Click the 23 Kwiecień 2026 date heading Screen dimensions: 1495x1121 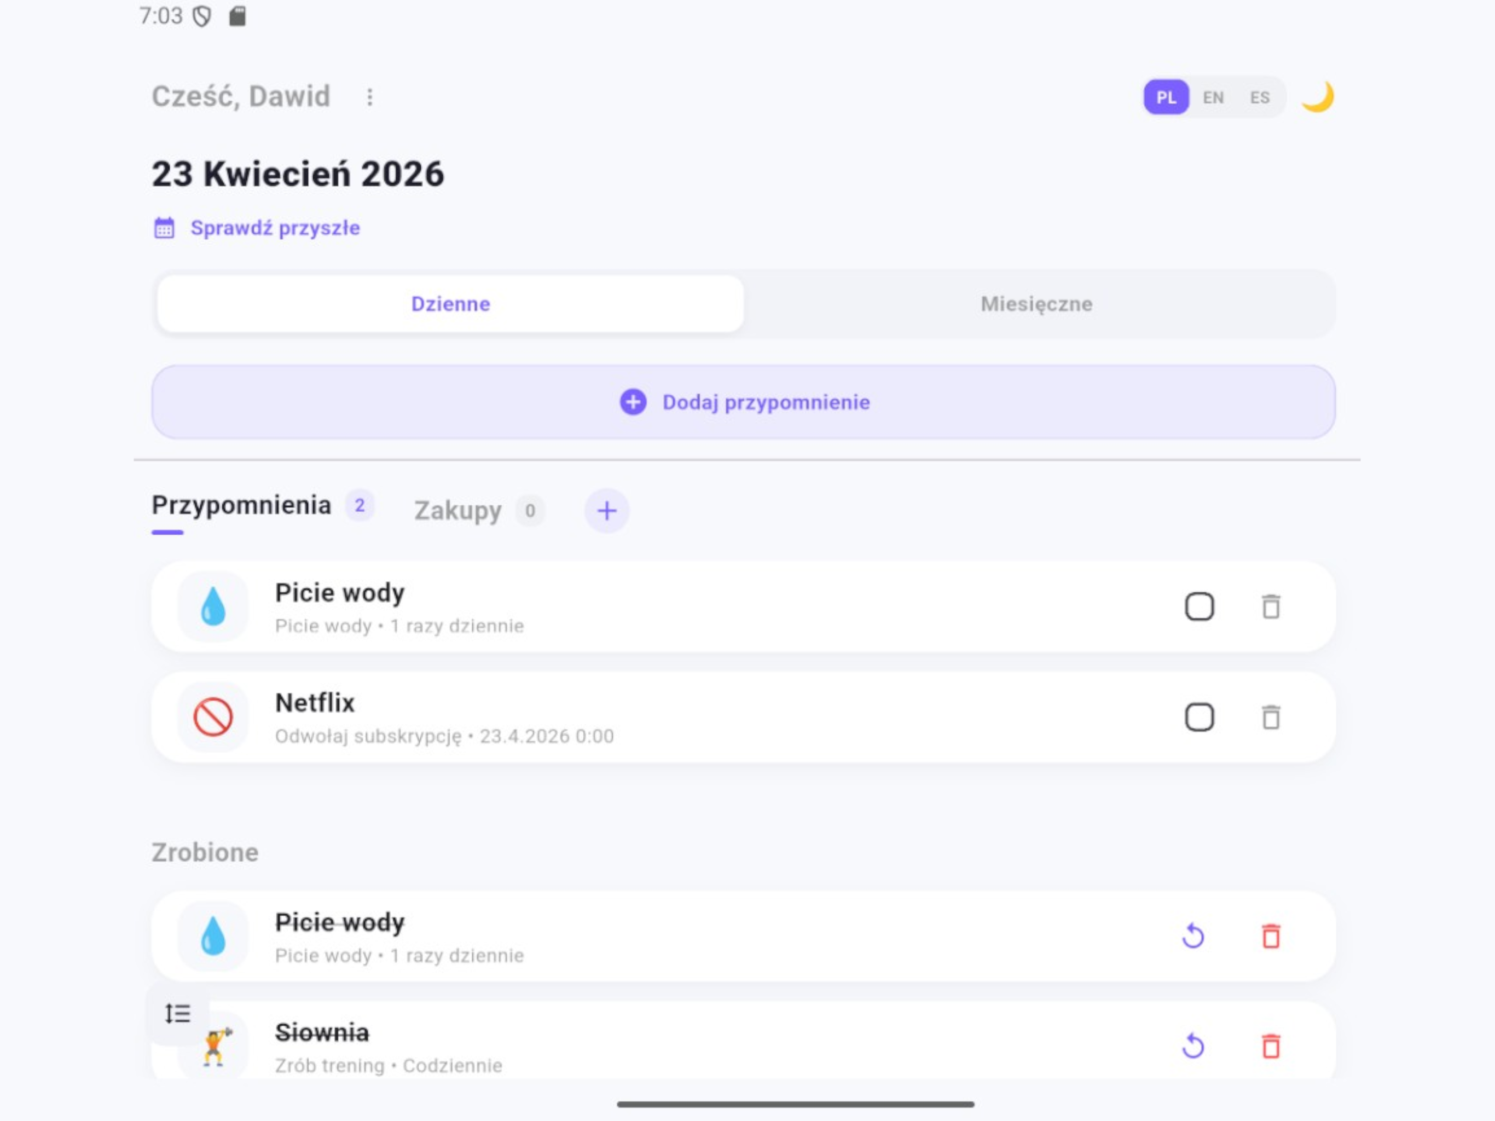(298, 174)
